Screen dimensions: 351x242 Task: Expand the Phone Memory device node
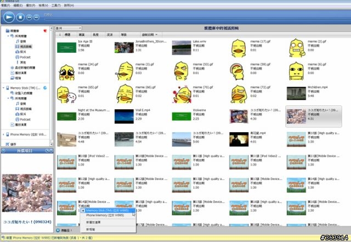pyautogui.click(x=3, y=134)
